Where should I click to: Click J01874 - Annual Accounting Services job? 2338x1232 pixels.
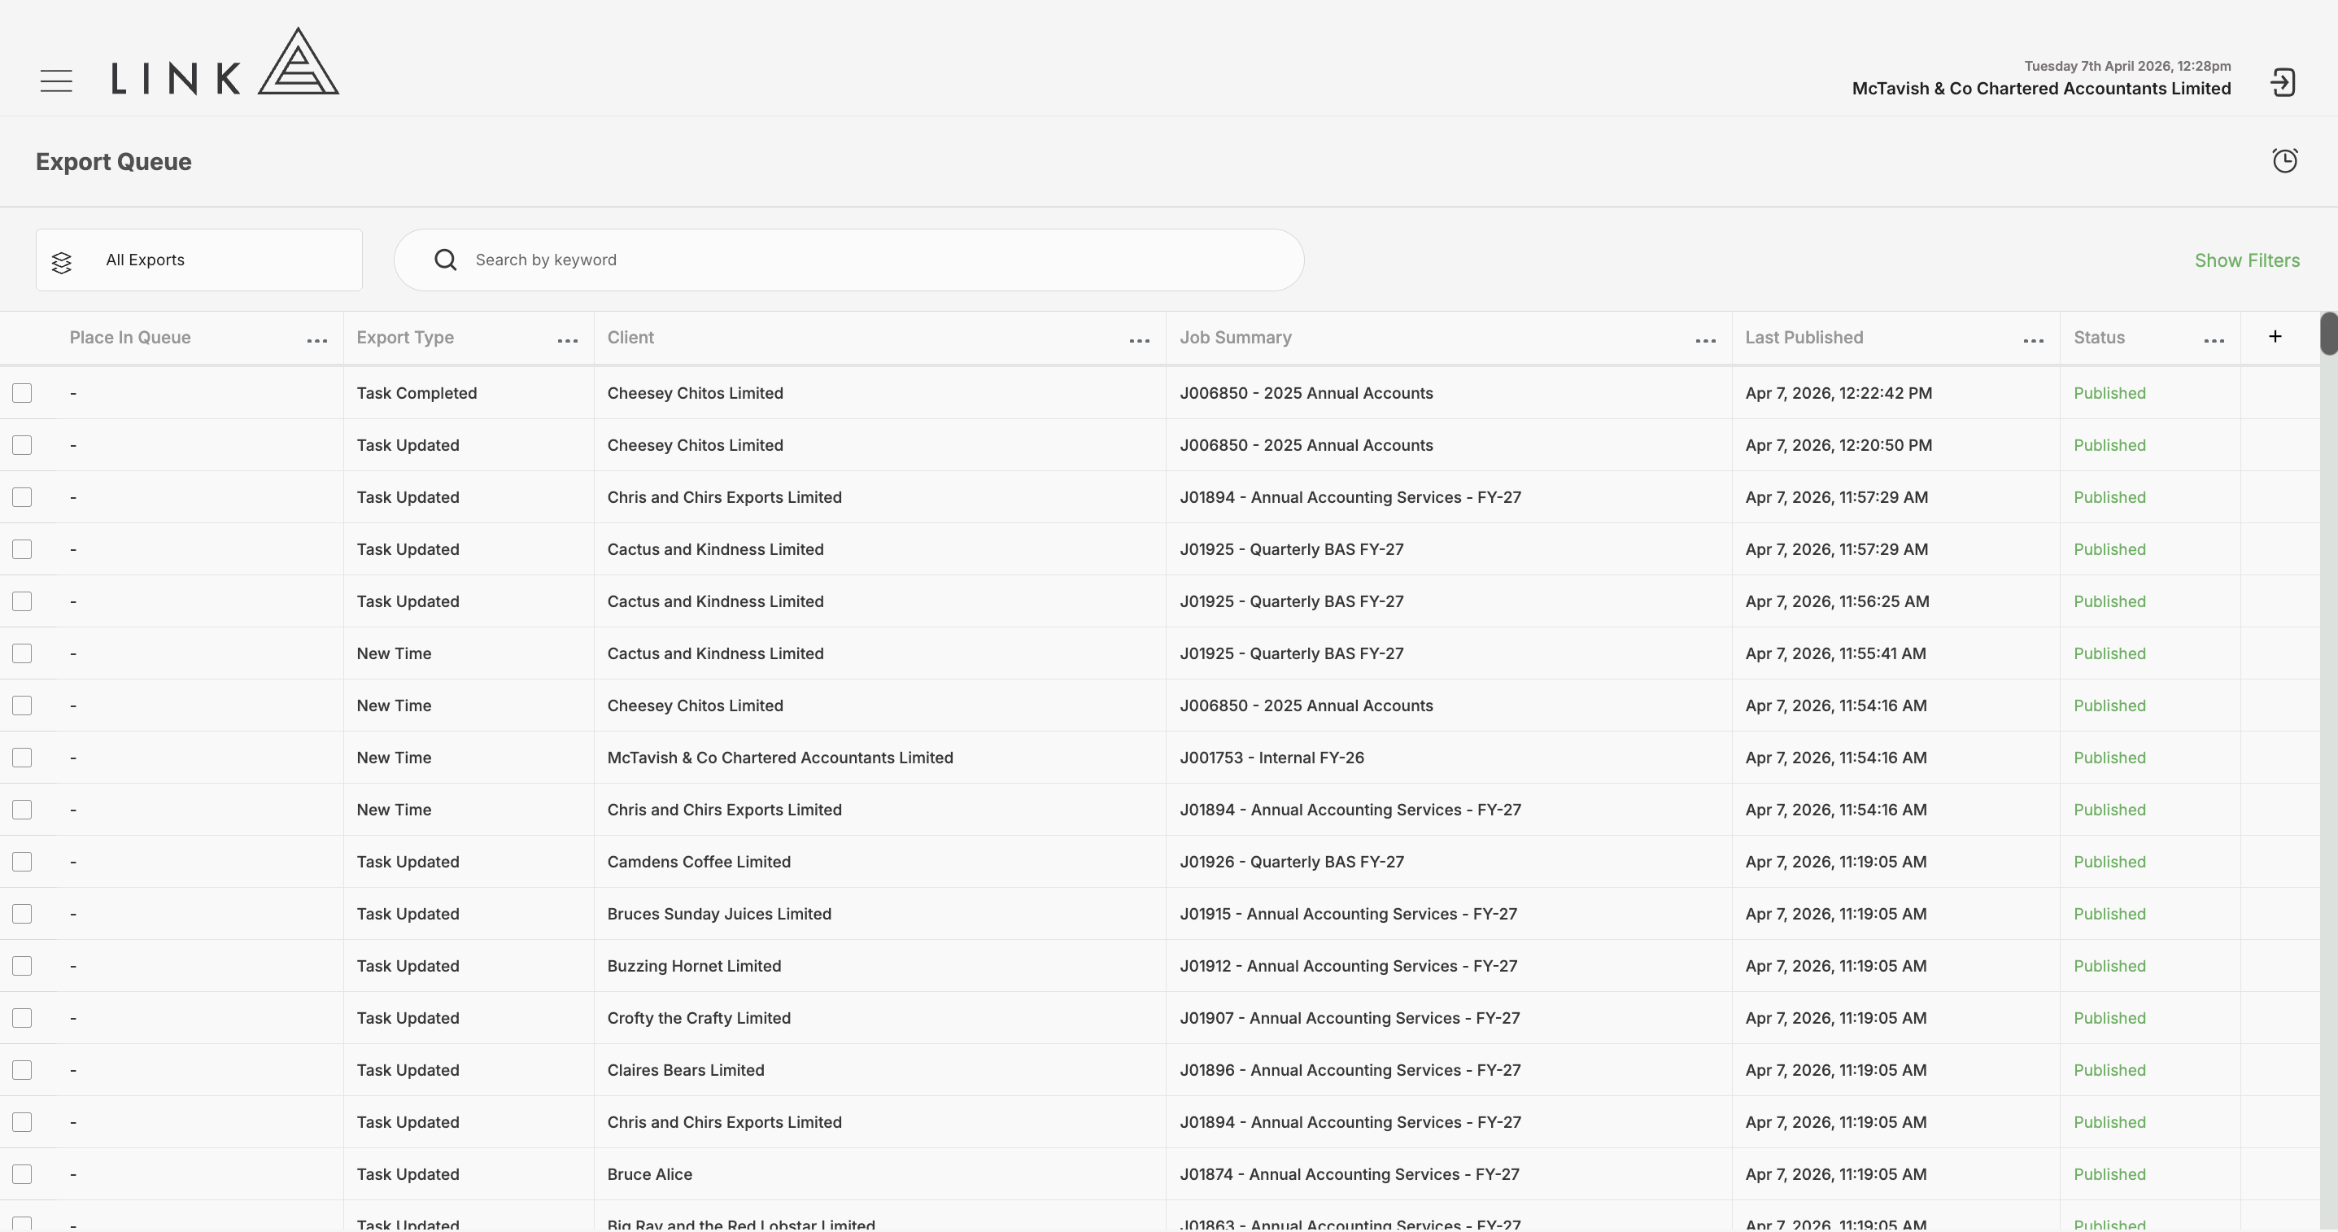click(x=1349, y=1174)
